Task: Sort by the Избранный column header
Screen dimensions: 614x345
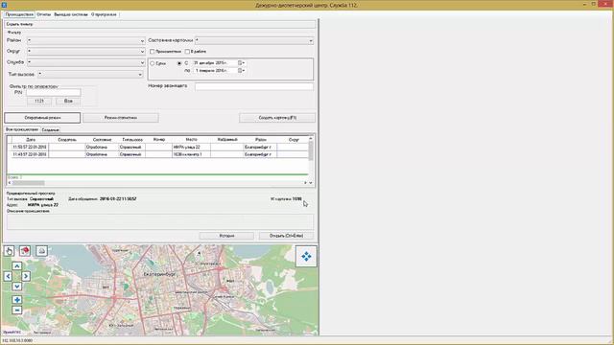Action: tap(227, 140)
